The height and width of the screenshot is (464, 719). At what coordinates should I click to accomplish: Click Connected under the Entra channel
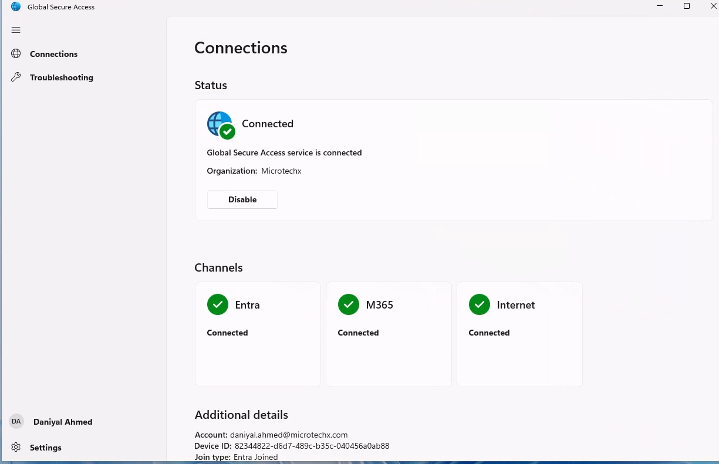pos(227,333)
